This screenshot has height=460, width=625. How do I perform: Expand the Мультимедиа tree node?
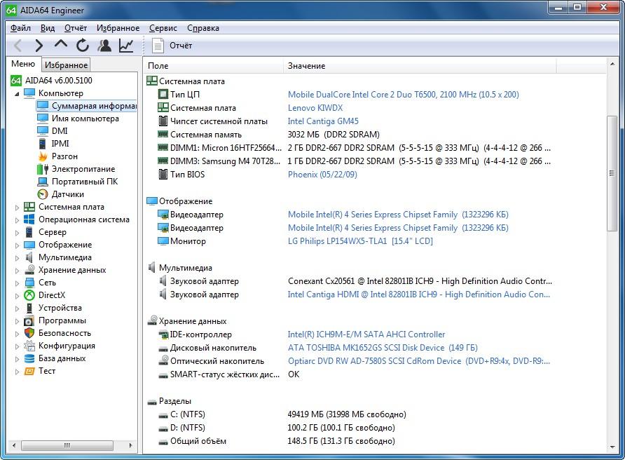17,258
